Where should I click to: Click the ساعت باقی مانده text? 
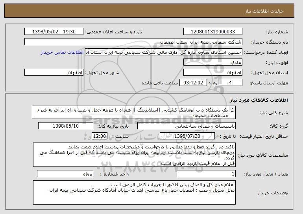pyautogui.click(x=160, y=83)
